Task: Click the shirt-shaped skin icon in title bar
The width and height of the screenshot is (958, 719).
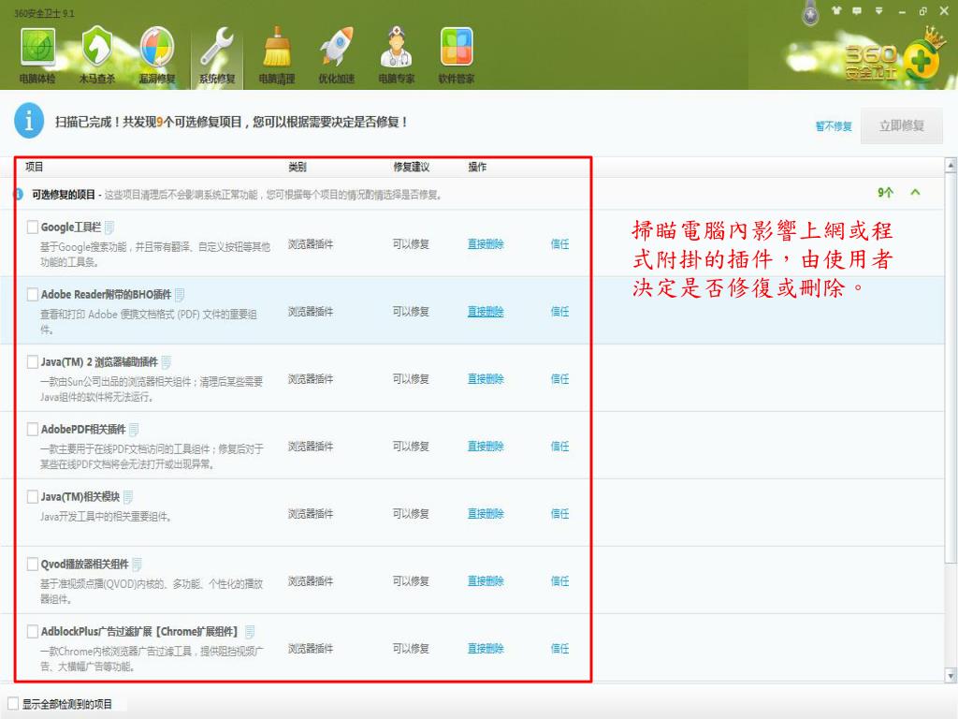Action: 836,10
